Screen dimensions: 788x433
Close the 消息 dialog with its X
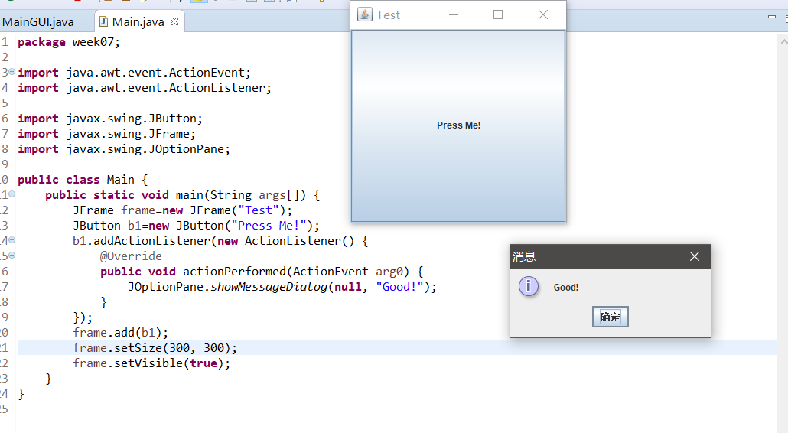coord(695,257)
